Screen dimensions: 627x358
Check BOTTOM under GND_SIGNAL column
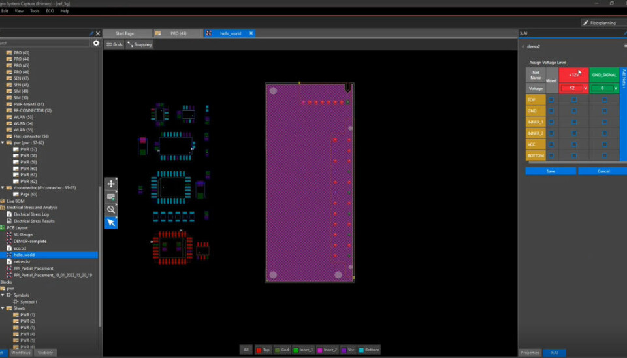[x=604, y=155]
